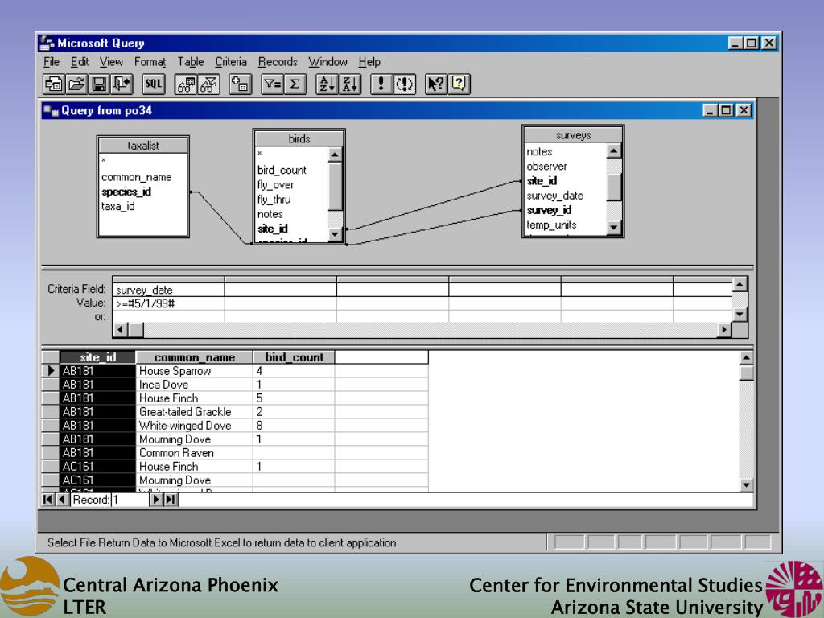Select common_name in the taxalist table

pos(137,177)
